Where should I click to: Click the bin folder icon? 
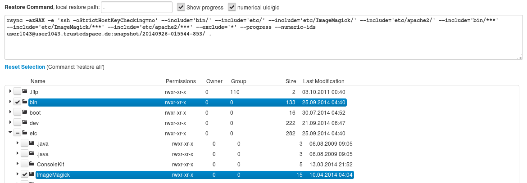[x=25, y=103]
